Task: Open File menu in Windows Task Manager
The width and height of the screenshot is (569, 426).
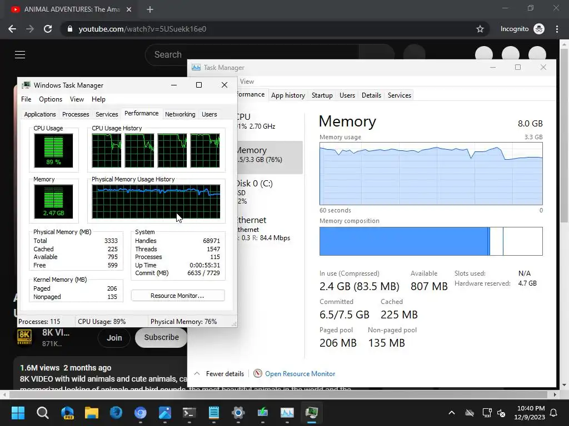Action: (26, 99)
